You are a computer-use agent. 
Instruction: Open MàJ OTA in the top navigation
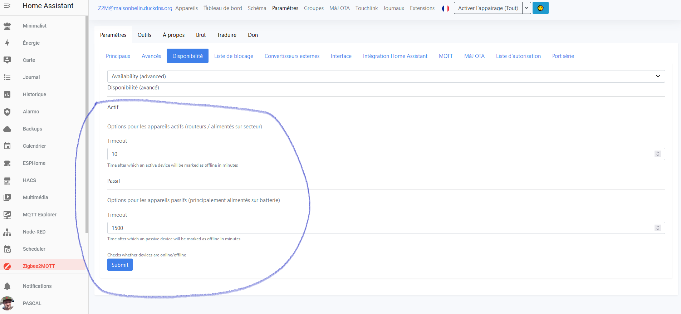[339, 8]
